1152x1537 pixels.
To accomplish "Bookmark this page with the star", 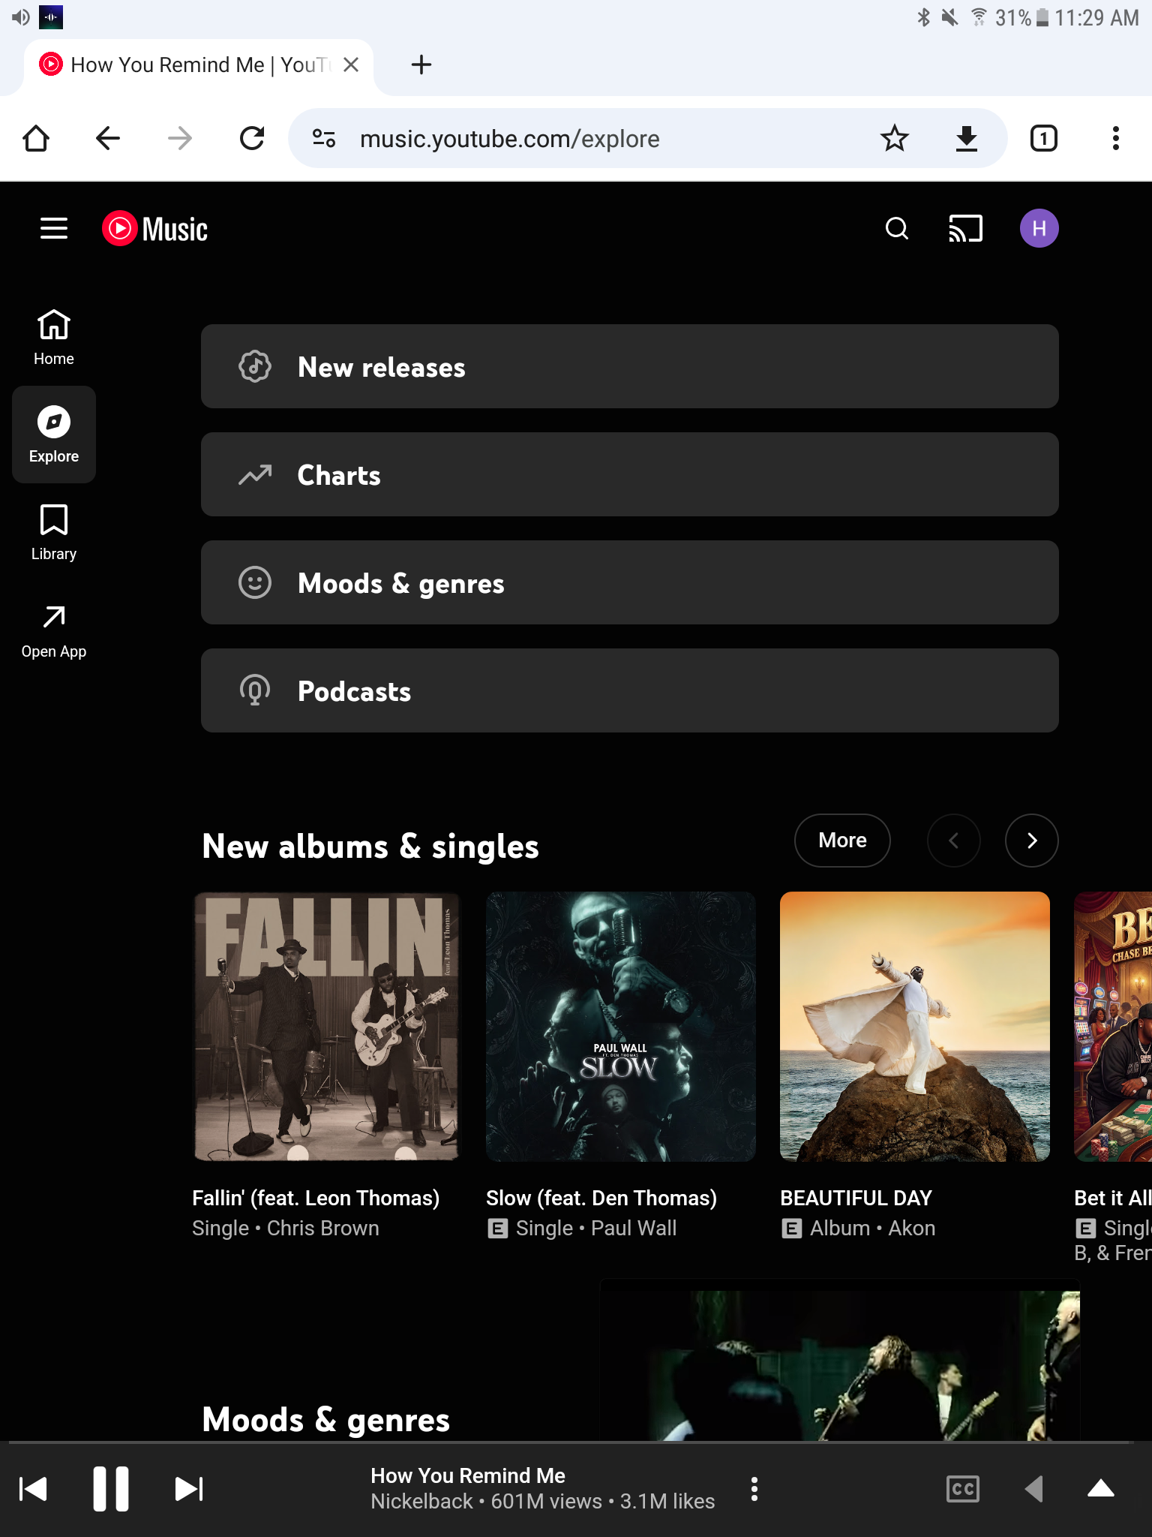I will [x=894, y=138].
